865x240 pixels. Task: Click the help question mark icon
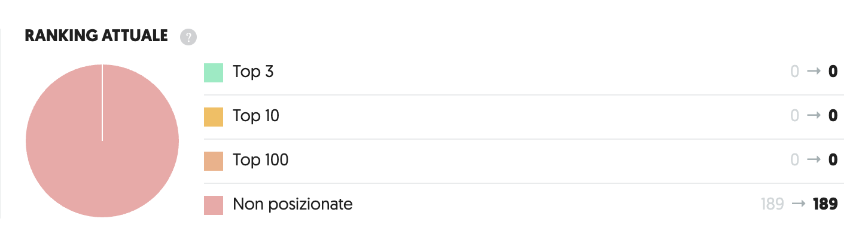coord(188,37)
